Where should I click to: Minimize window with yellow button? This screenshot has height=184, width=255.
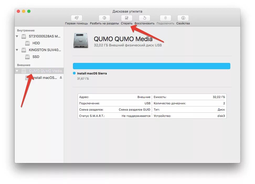point(24,11)
